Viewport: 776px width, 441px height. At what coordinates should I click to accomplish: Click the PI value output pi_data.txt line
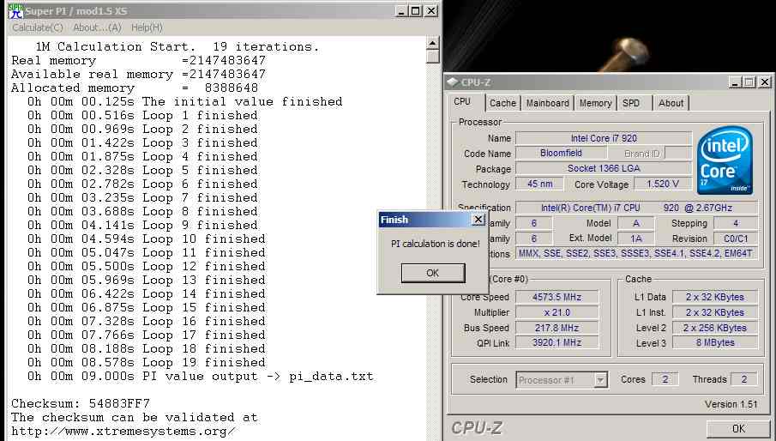point(201,376)
